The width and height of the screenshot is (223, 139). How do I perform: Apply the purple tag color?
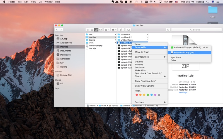[155, 95]
